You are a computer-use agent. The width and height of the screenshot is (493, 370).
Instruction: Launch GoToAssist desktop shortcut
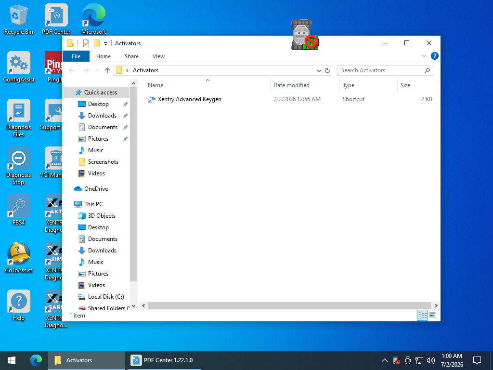point(19,258)
